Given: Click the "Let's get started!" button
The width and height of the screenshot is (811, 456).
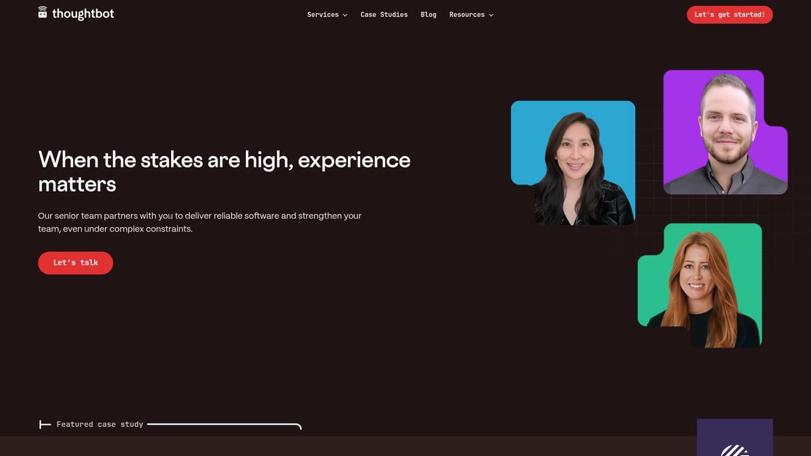Looking at the screenshot, I should pyautogui.click(x=729, y=14).
